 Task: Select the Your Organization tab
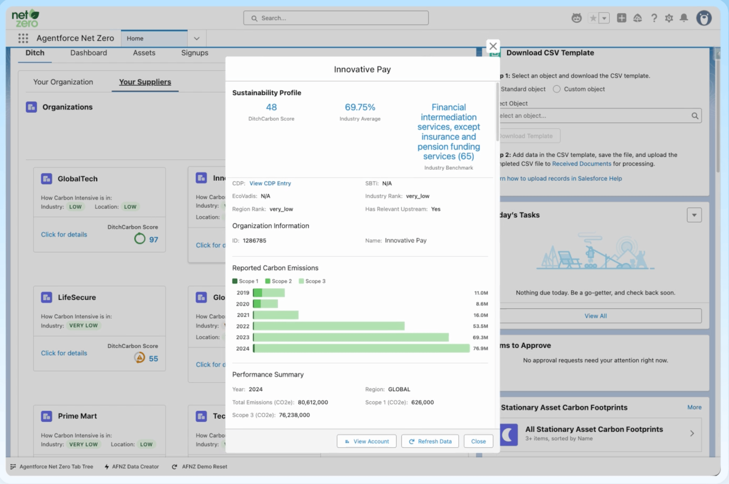tap(63, 82)
